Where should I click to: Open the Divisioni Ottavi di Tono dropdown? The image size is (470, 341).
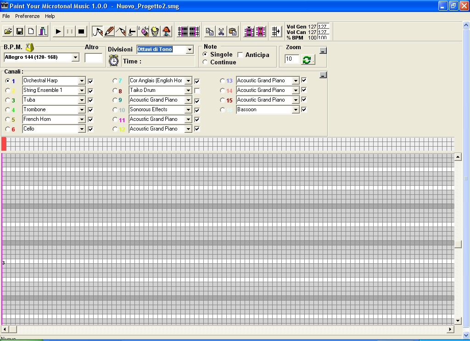coord(190,50)
